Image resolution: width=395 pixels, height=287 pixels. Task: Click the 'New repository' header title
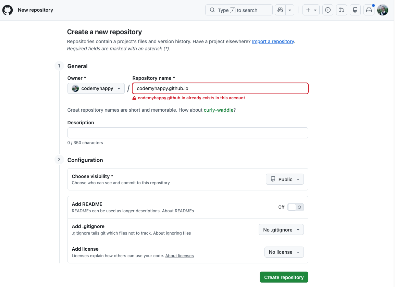coord(36,10)
